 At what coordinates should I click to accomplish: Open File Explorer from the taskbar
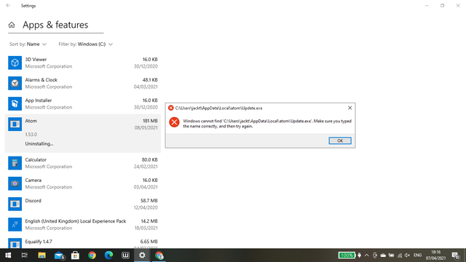(x=42, y=255)
